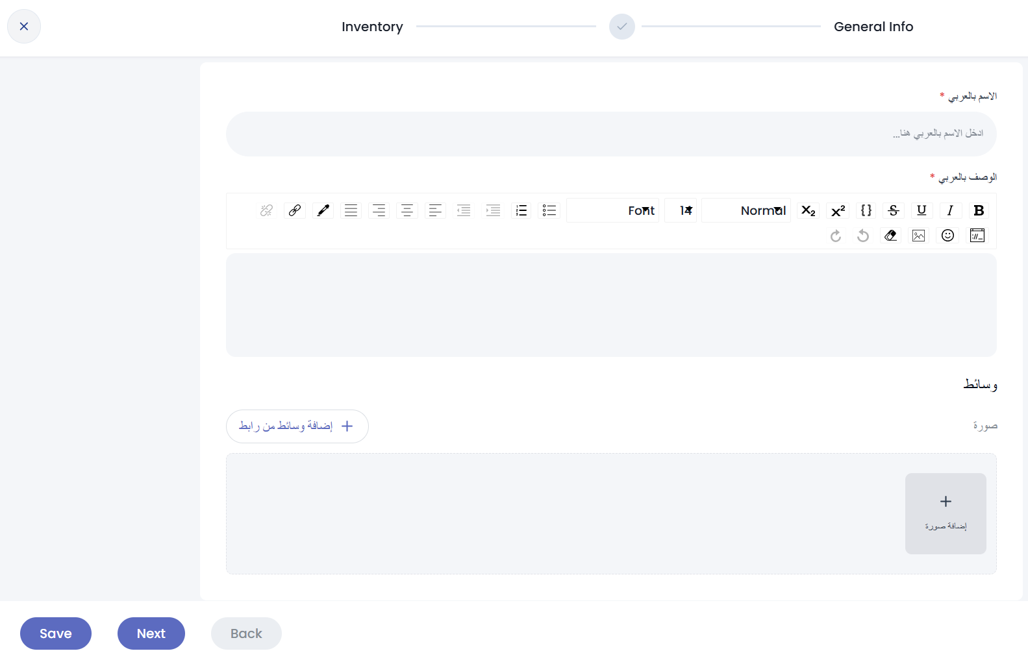
Task: Insert a hyperlink
Action: (x=295, y=210)
